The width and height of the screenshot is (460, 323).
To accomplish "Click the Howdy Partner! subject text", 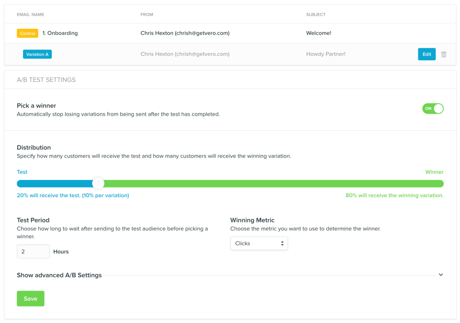I will coord(326,55).
